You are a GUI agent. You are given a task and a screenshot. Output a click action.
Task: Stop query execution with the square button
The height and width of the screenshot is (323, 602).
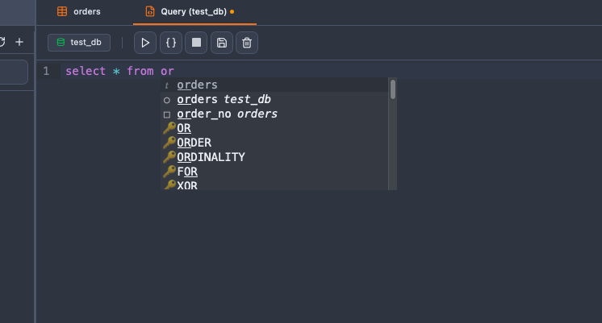196,43
